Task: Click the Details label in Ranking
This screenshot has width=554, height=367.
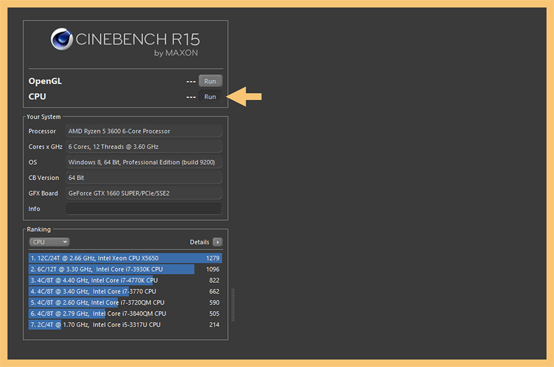Action: (199, 242)
